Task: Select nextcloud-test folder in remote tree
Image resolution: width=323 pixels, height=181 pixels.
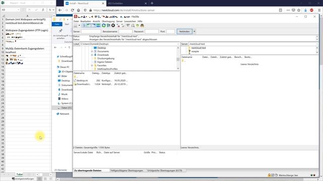Action: pos(198,48)
